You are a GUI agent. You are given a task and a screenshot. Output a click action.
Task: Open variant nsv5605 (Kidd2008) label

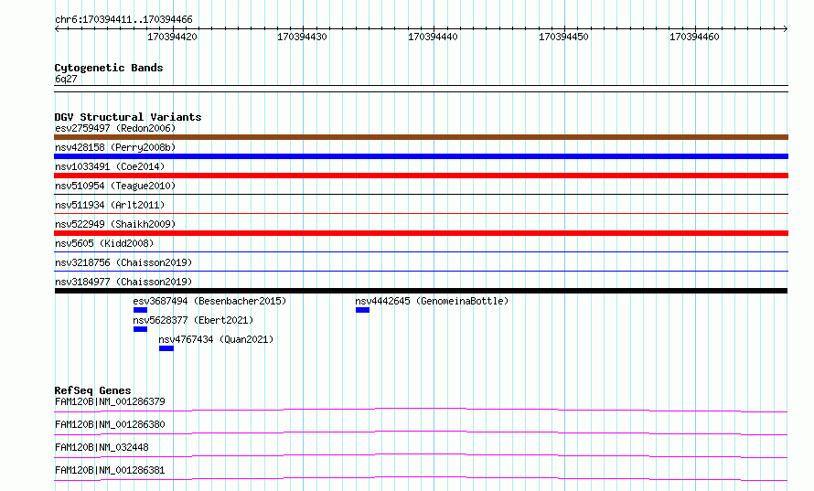104,243
